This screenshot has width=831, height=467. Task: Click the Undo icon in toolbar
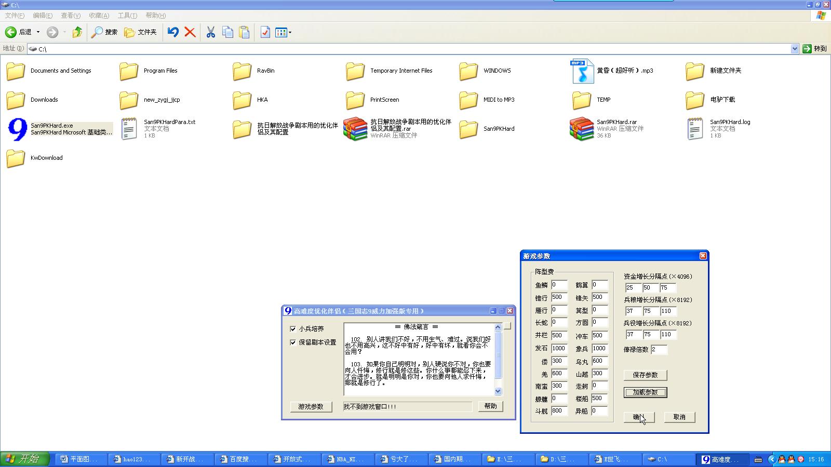click(173, 32)
